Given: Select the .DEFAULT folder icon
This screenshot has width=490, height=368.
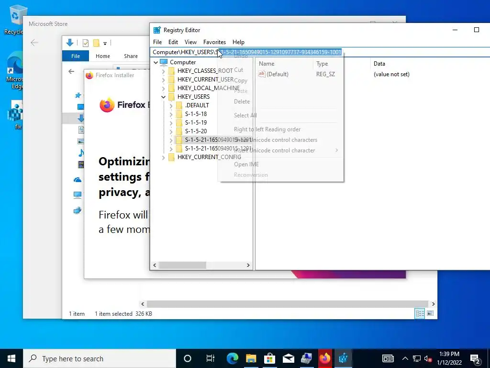Looking at the screenshot, I should [179, 105].
